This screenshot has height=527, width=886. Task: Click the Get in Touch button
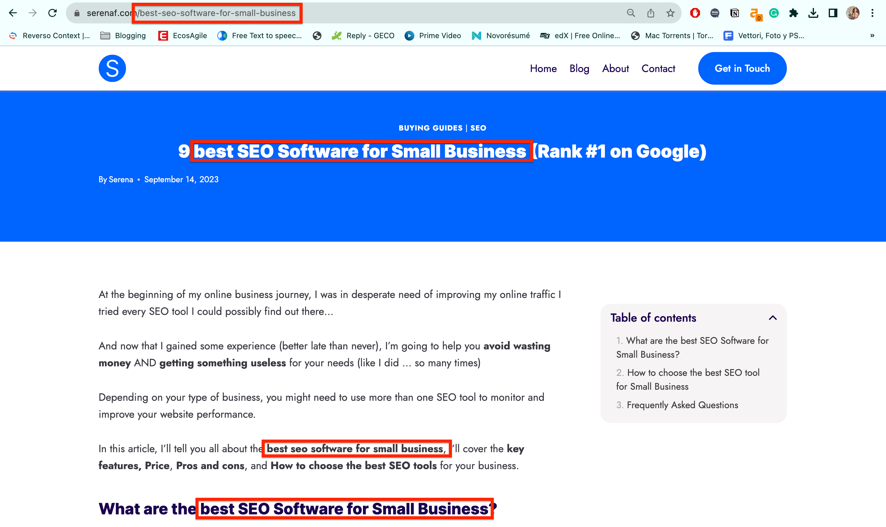click(742, 68)
